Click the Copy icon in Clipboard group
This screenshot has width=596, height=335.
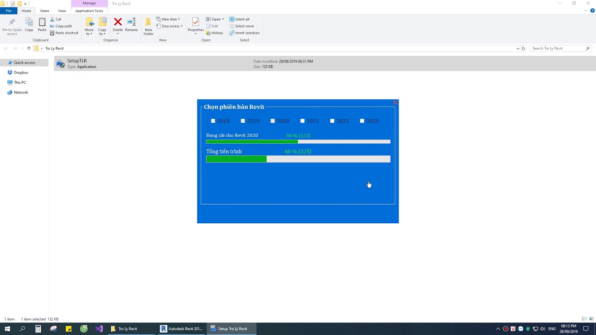[x=29, y=22]
